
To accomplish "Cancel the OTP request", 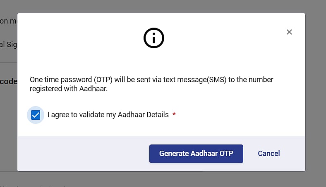I will pyautogui.click(x=269, y=154).
